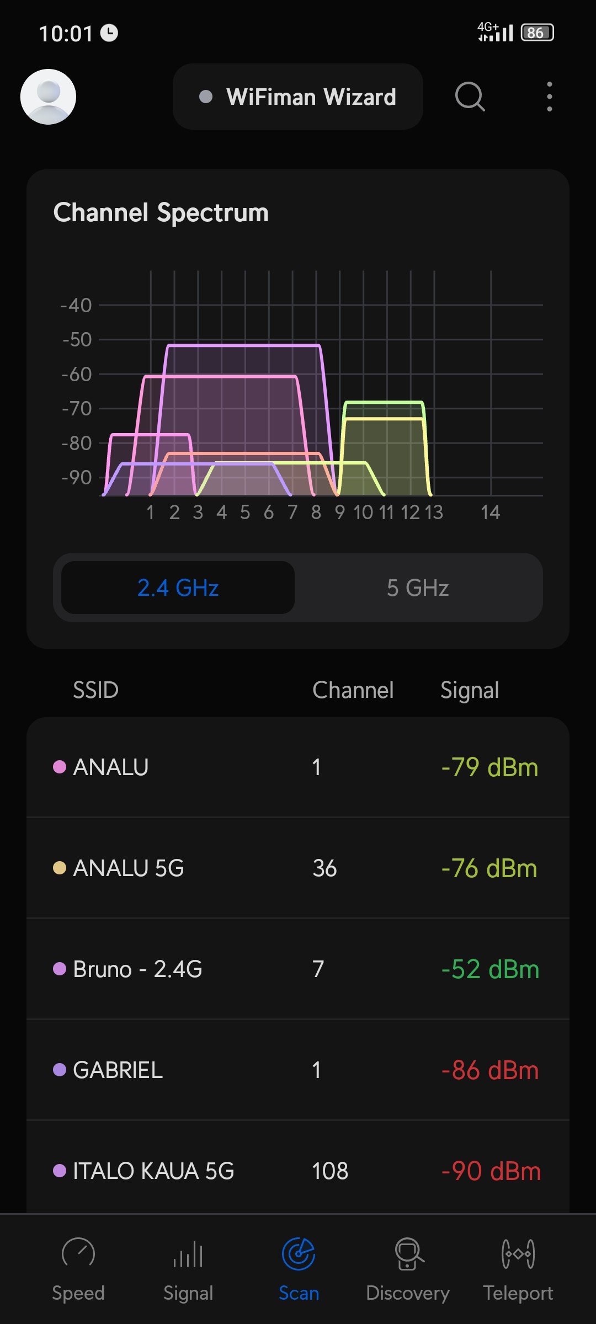Open Bruno - 2.4G network details
This screenshot has height=1324, width=596.
pyautogui.click(x=298, y=969)
